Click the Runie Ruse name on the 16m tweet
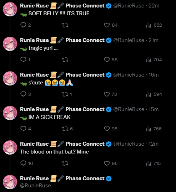176x192 pixels. (34, 75)
